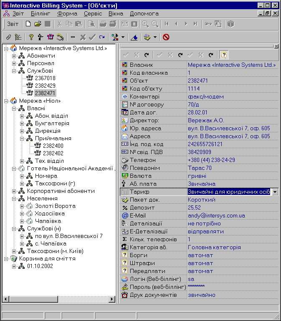This screenshot has height=321, width=281.
Task: Click the Депозит value 25,52
Action: pyautogui.click(x=194, y=207)
